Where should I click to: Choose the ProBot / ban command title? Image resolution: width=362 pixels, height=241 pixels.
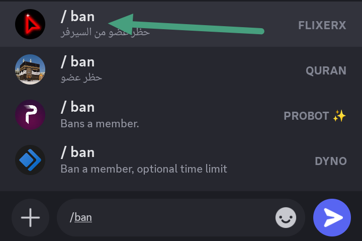pyautogui.click(x=77, y=107)
